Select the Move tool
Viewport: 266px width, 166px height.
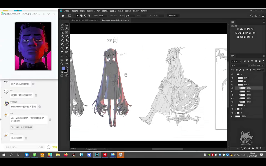62,25
